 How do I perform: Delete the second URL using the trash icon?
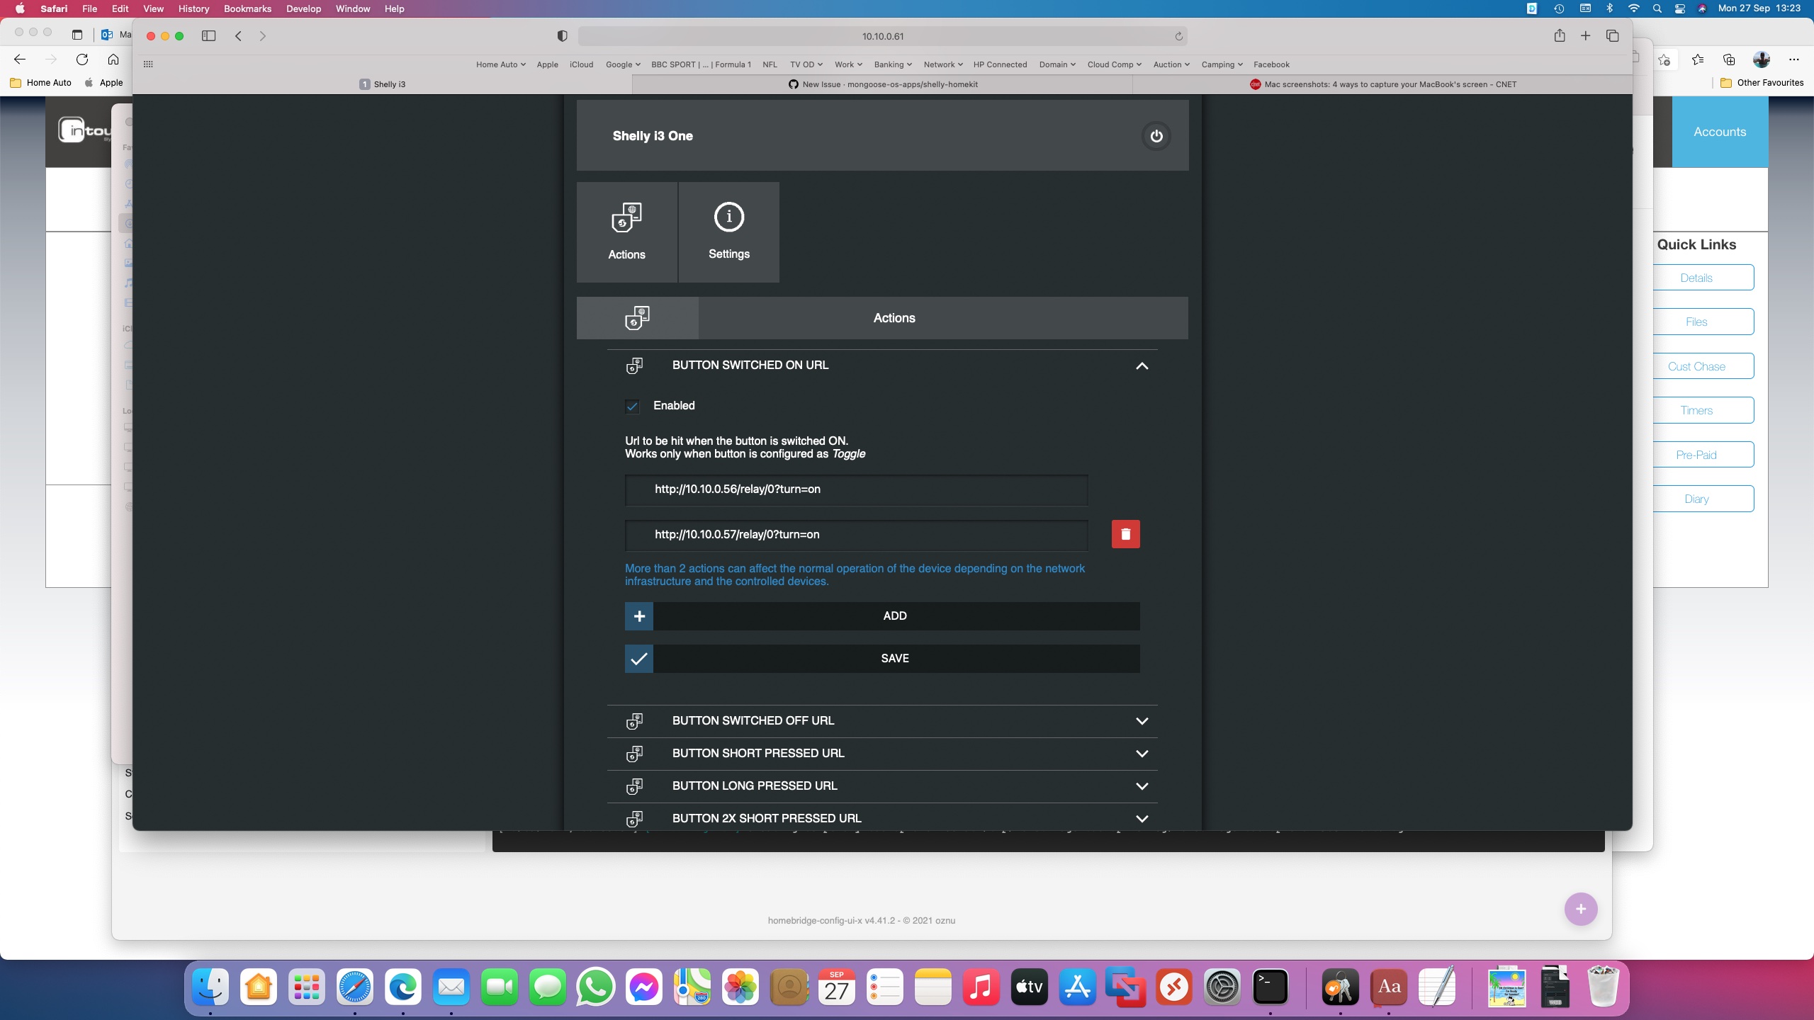(x=1125, y=534)
